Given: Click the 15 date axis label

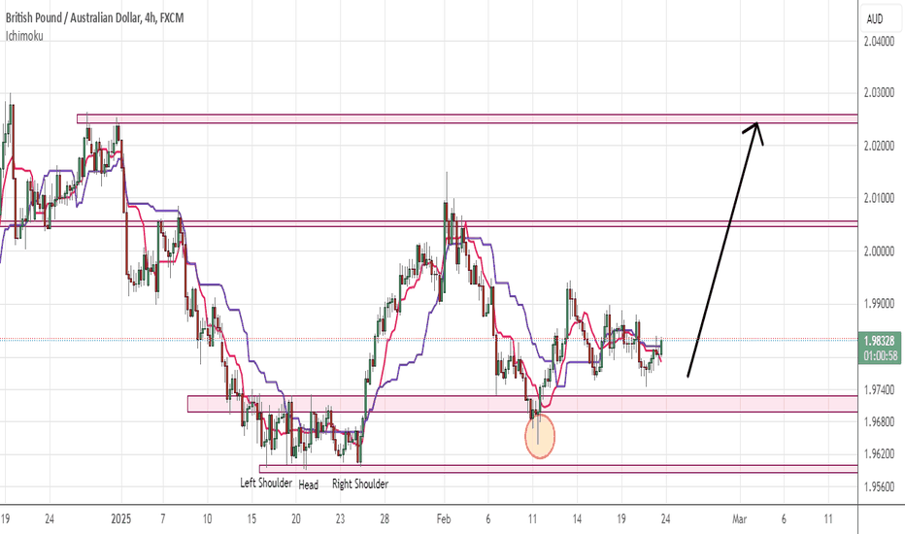Looking at the screenshot, I should (x=251, y=519).
